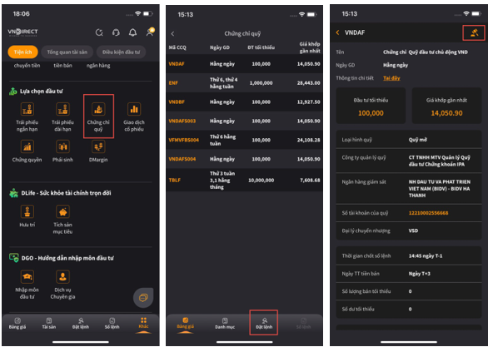Open Bảng giá tab in home bottom bar
This screenshot has width=493, height=347.
point(17,324)
